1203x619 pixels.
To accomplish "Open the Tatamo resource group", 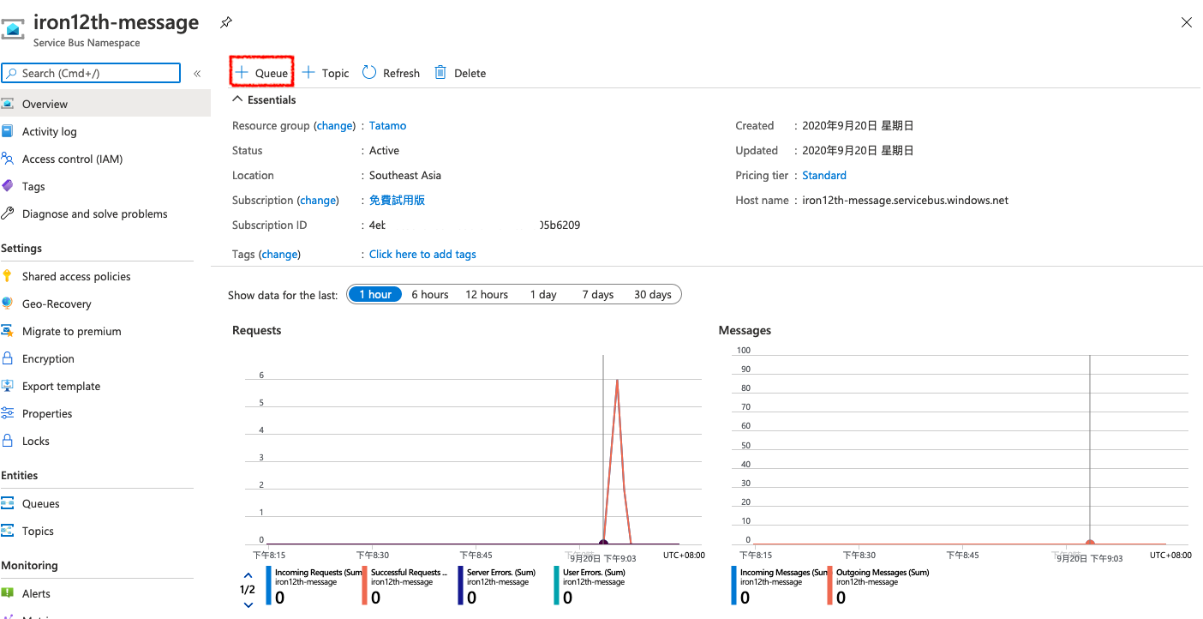I will [x=387, y=125].
